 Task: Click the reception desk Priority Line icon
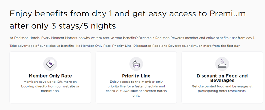click(136, 64)
